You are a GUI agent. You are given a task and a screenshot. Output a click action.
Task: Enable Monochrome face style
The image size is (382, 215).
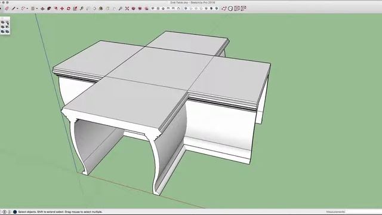[x=217, y=8]
